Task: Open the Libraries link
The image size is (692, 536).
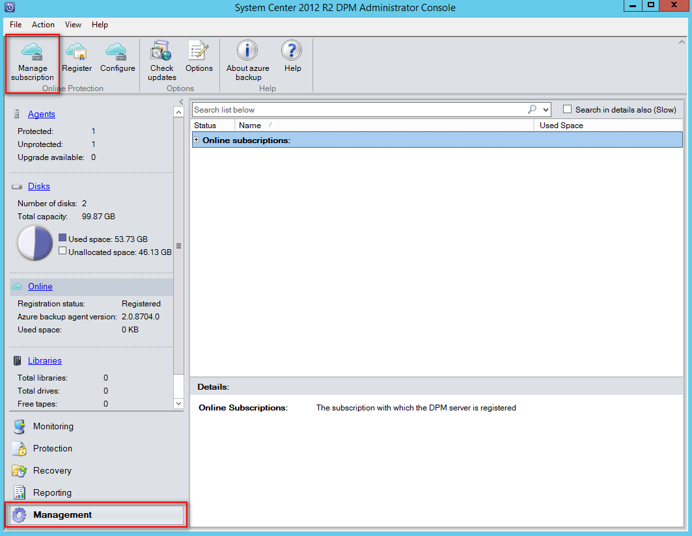Action: (x=44, y=361)
